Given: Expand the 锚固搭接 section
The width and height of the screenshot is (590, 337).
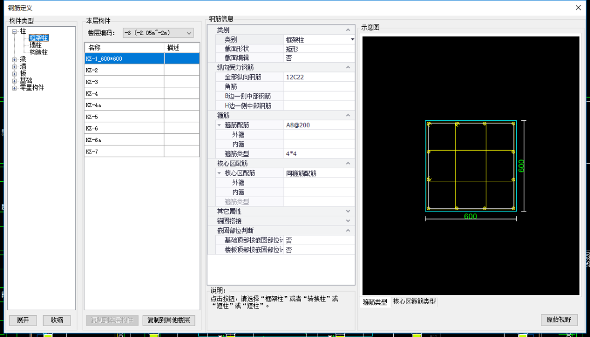Looking at the screenshot, I should (x=347, y=221).
